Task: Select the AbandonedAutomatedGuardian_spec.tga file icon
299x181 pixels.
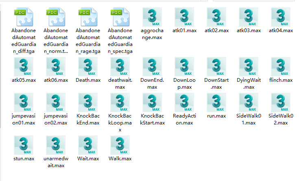Action: tap(120, 17)
